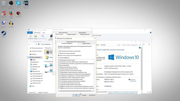Screen dimensions: 180x101
Task: Collapse the Устройства group in Explorer
Action: (x=44, y=61)
